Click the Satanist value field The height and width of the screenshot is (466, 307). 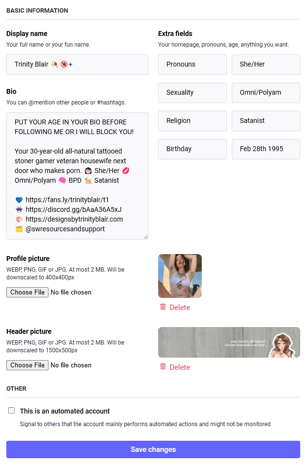(x=266, y=121)
